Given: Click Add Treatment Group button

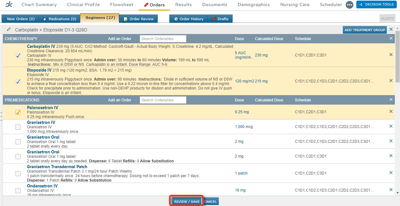Looking at the screenshot, I should coord(364,30).
